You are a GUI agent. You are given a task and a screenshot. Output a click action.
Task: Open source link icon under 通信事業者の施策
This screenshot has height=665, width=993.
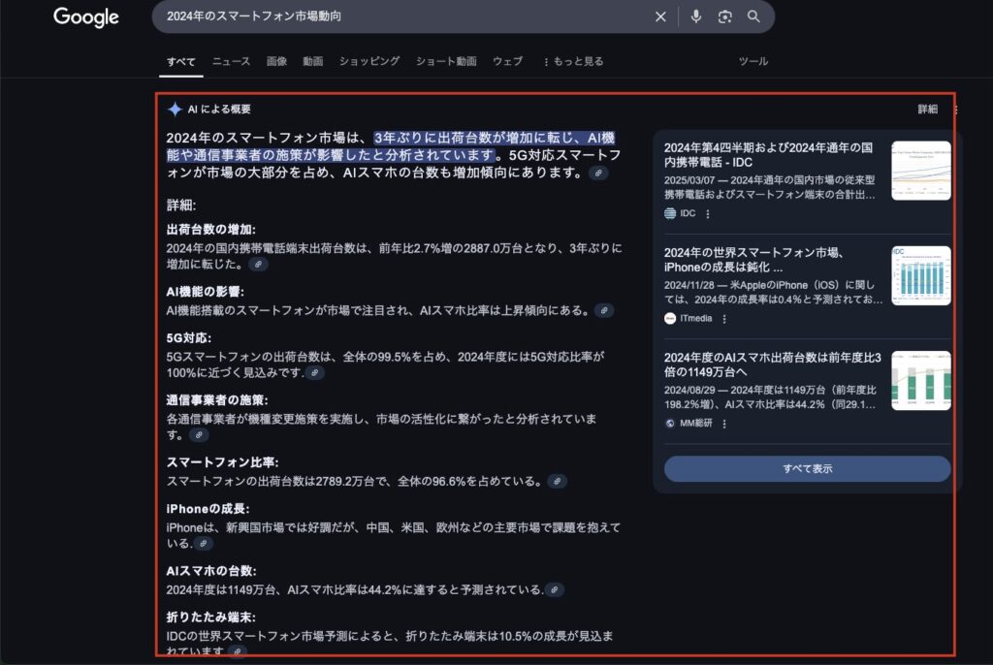199,434
